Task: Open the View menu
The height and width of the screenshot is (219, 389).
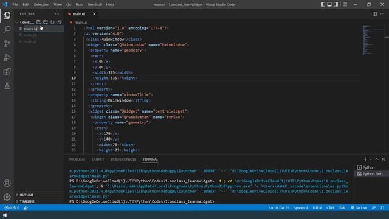Action: [58, 4]
